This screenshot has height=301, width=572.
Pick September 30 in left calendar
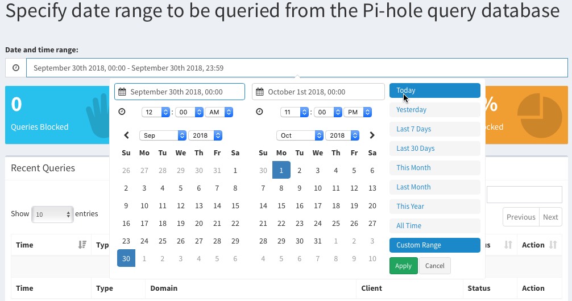(126, 258)
